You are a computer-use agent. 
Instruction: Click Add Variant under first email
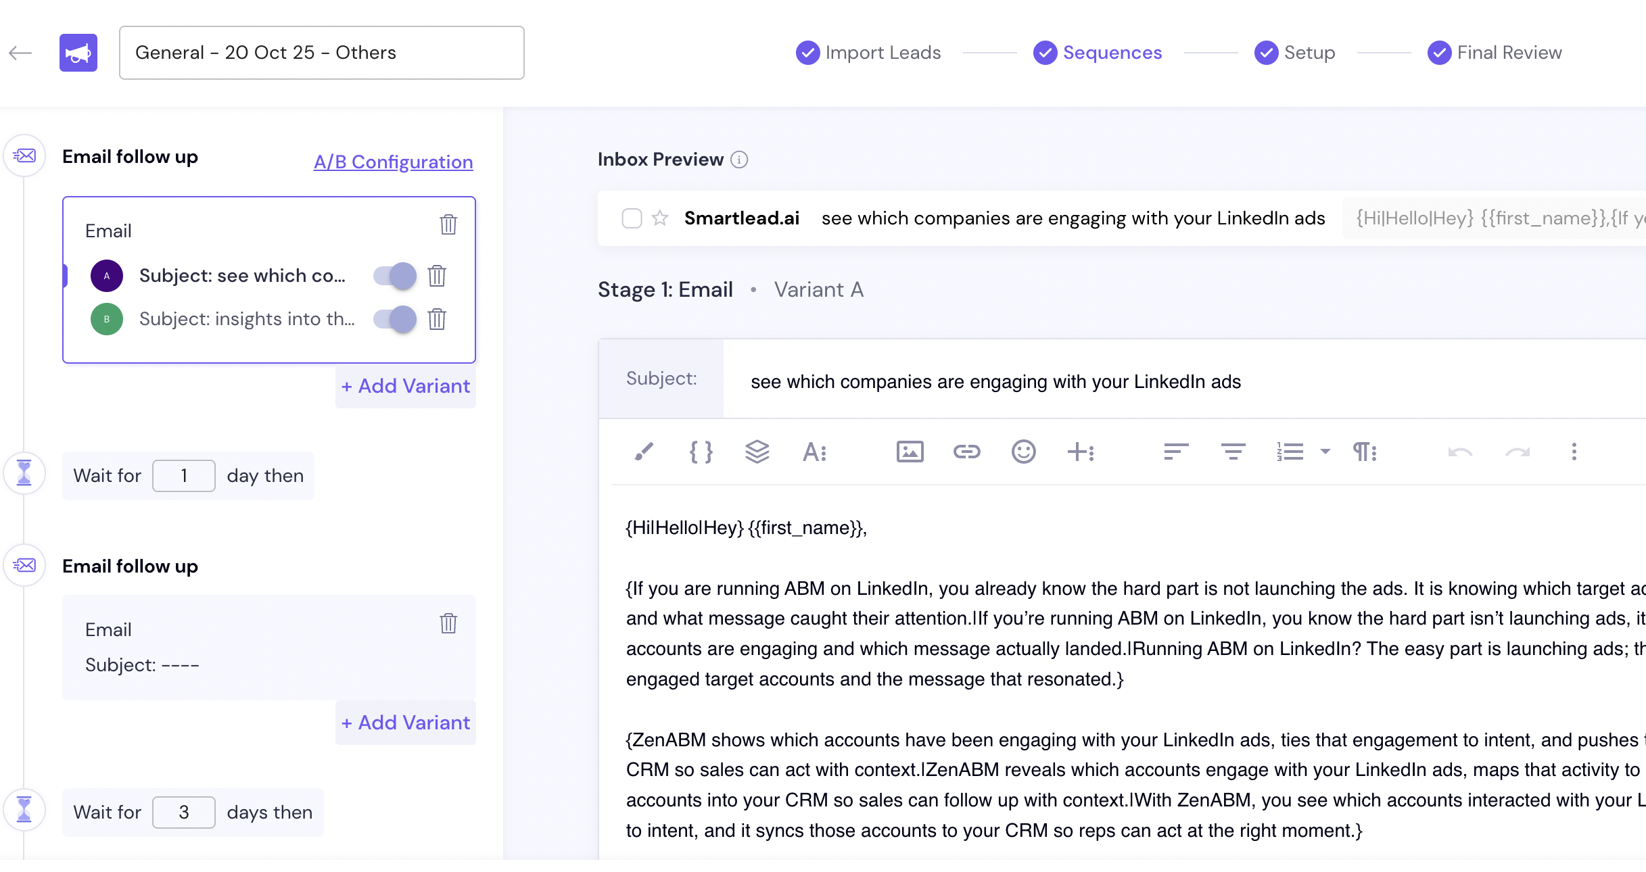point(406,386)
